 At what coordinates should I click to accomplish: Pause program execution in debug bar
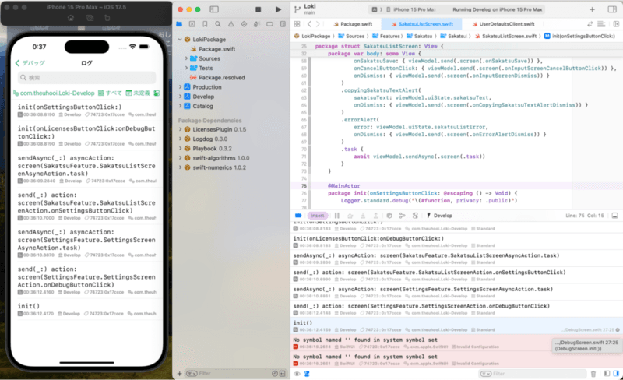tap(337, 216)
